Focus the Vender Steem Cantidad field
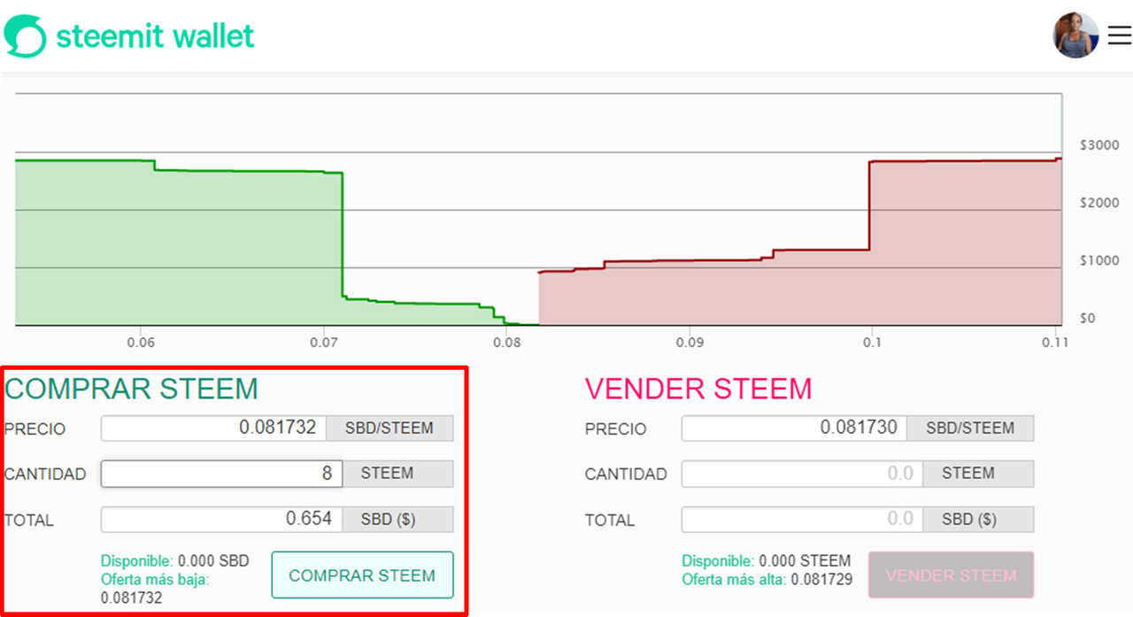 802,474
